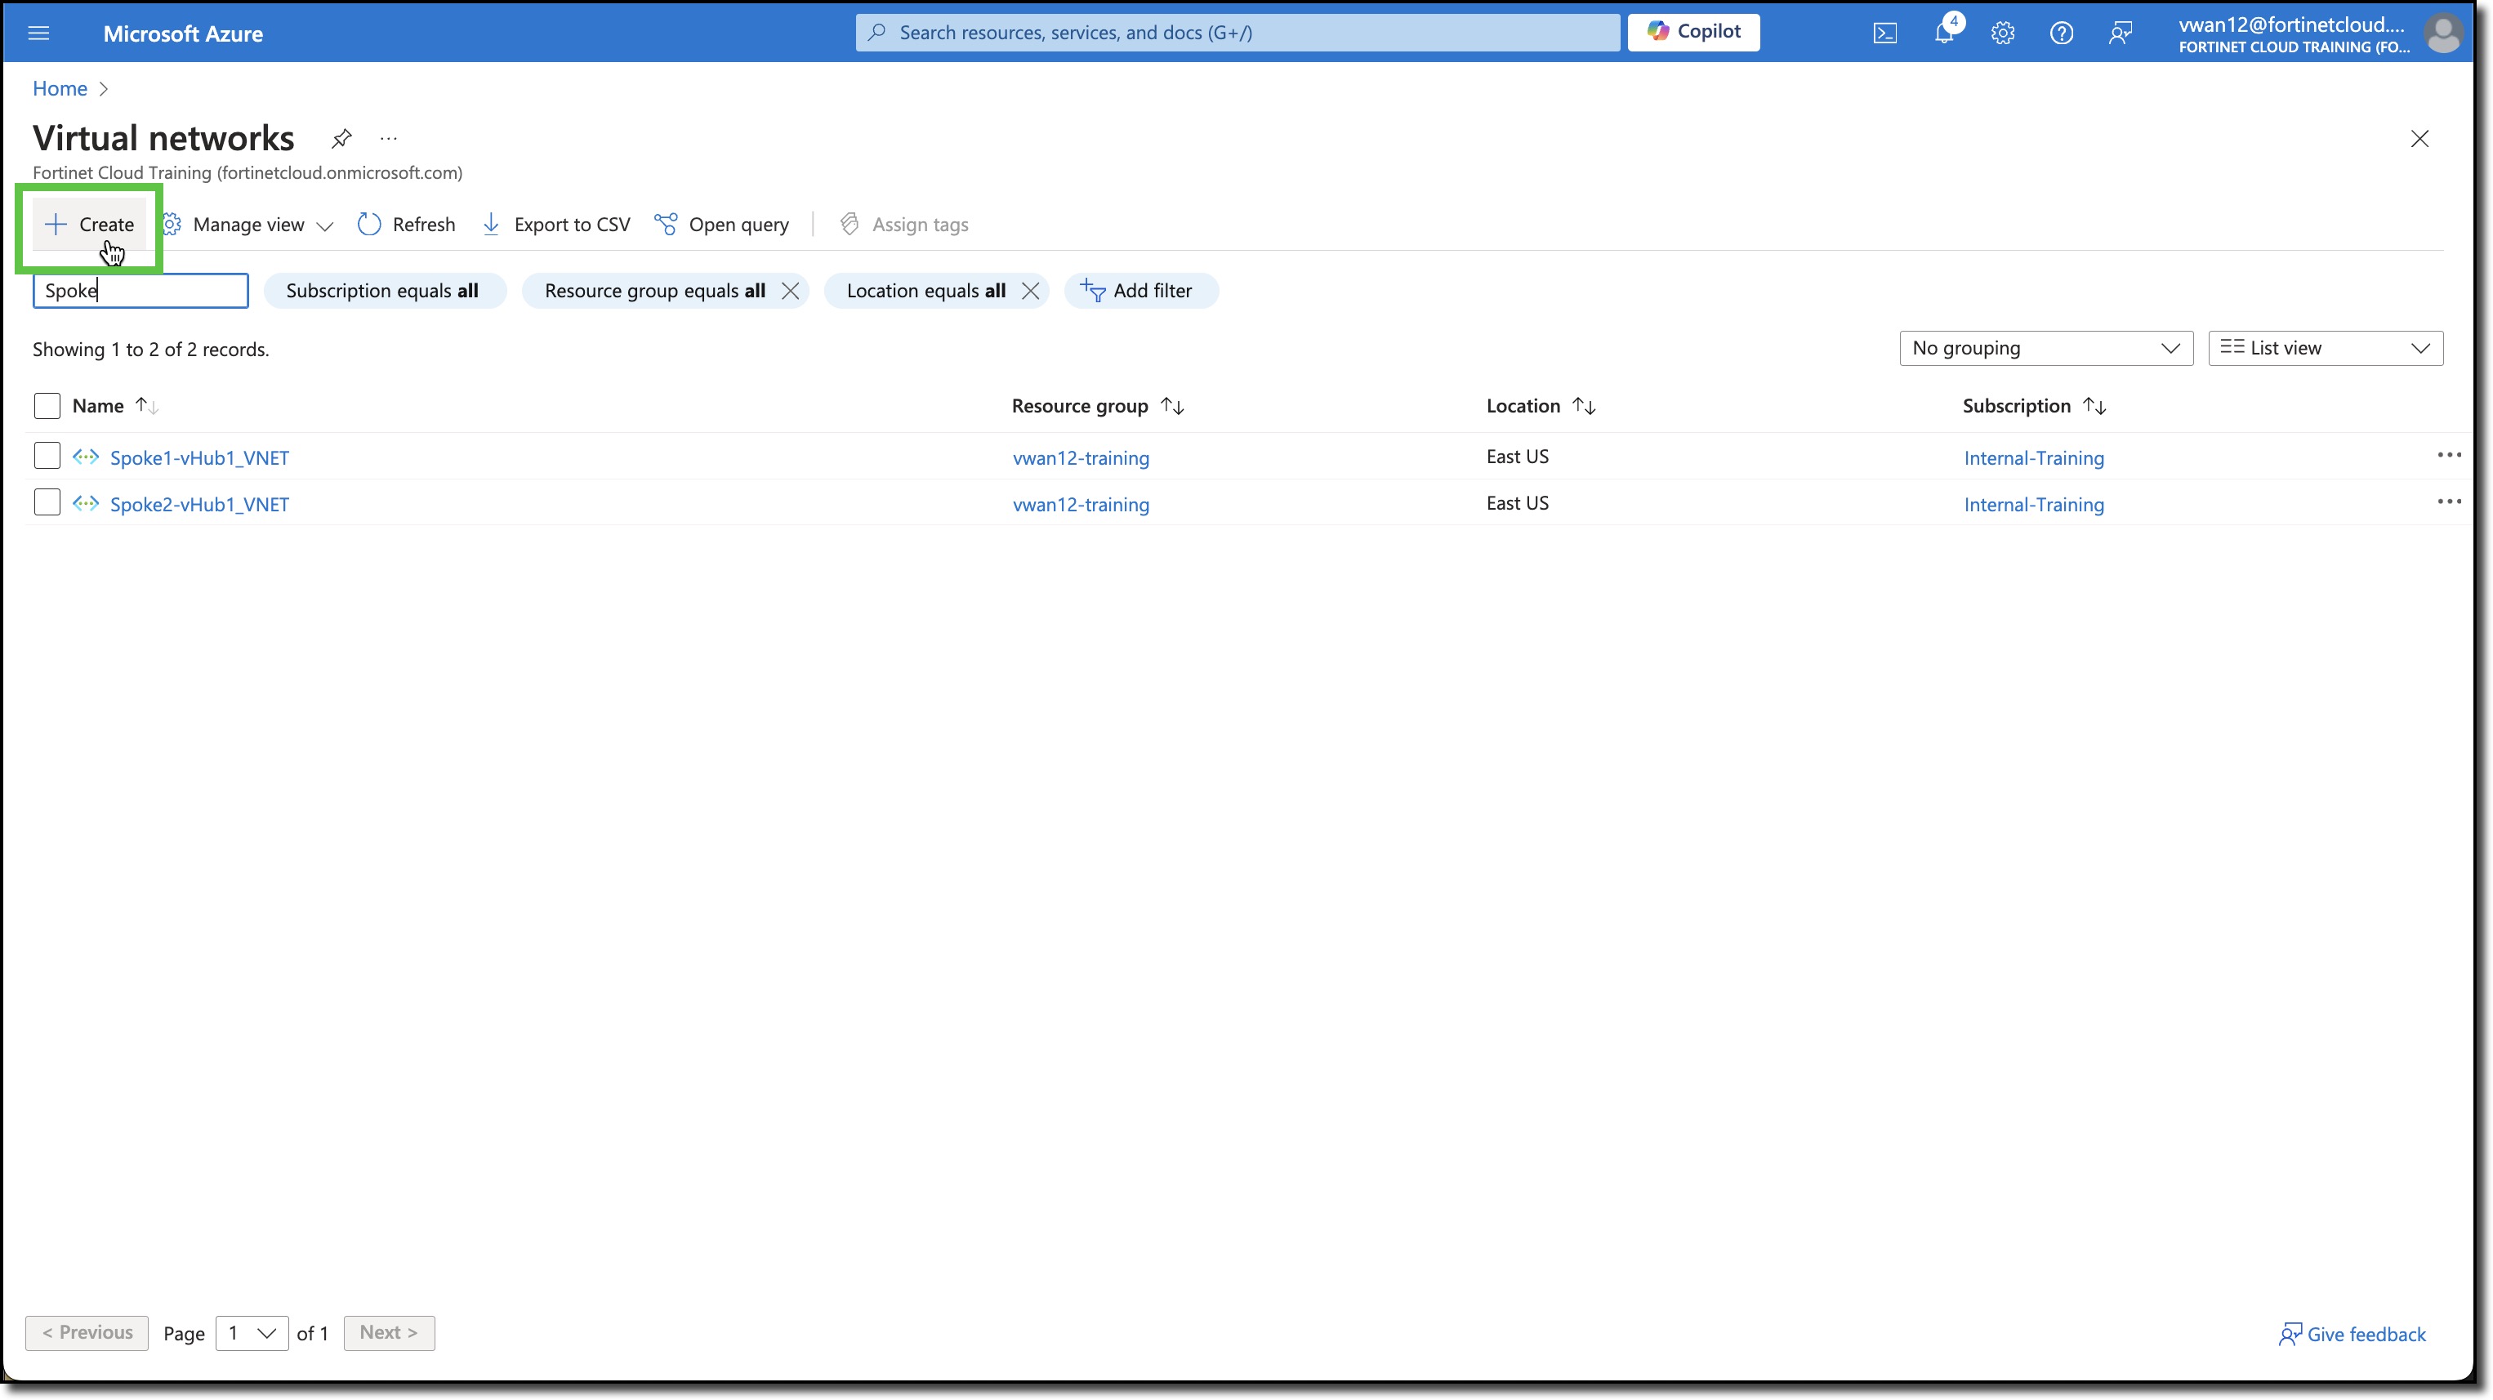Click the Previous page button
Image resolution: width=2493 pixels, height=1400 pixels.
[87, 1332]
